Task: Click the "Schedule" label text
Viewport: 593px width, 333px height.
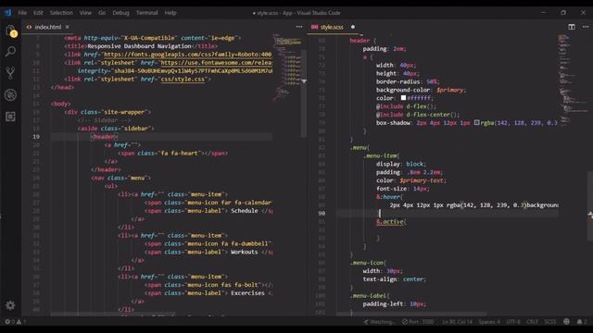Action: pyautogui.click(x=245, y=211)
